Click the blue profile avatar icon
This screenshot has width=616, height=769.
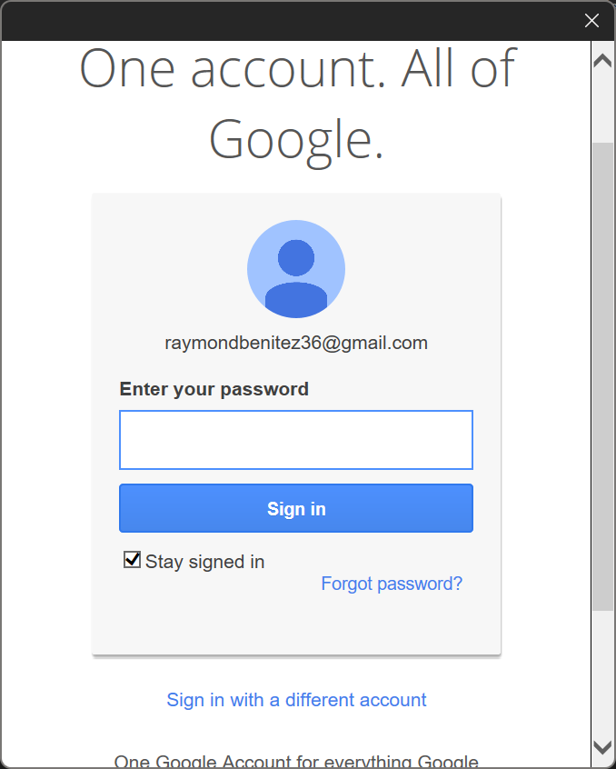coord(296,269)
